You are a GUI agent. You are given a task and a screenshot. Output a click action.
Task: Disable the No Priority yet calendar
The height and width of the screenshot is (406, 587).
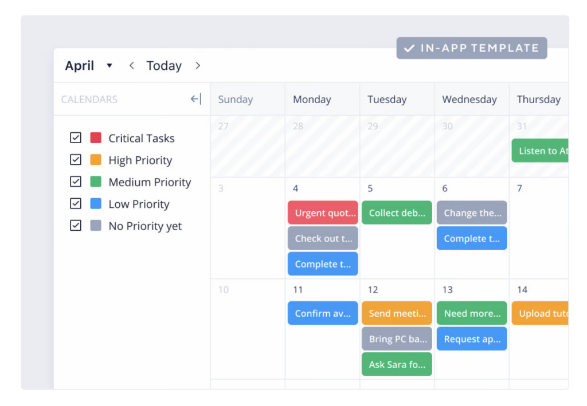tap(76, 226)
